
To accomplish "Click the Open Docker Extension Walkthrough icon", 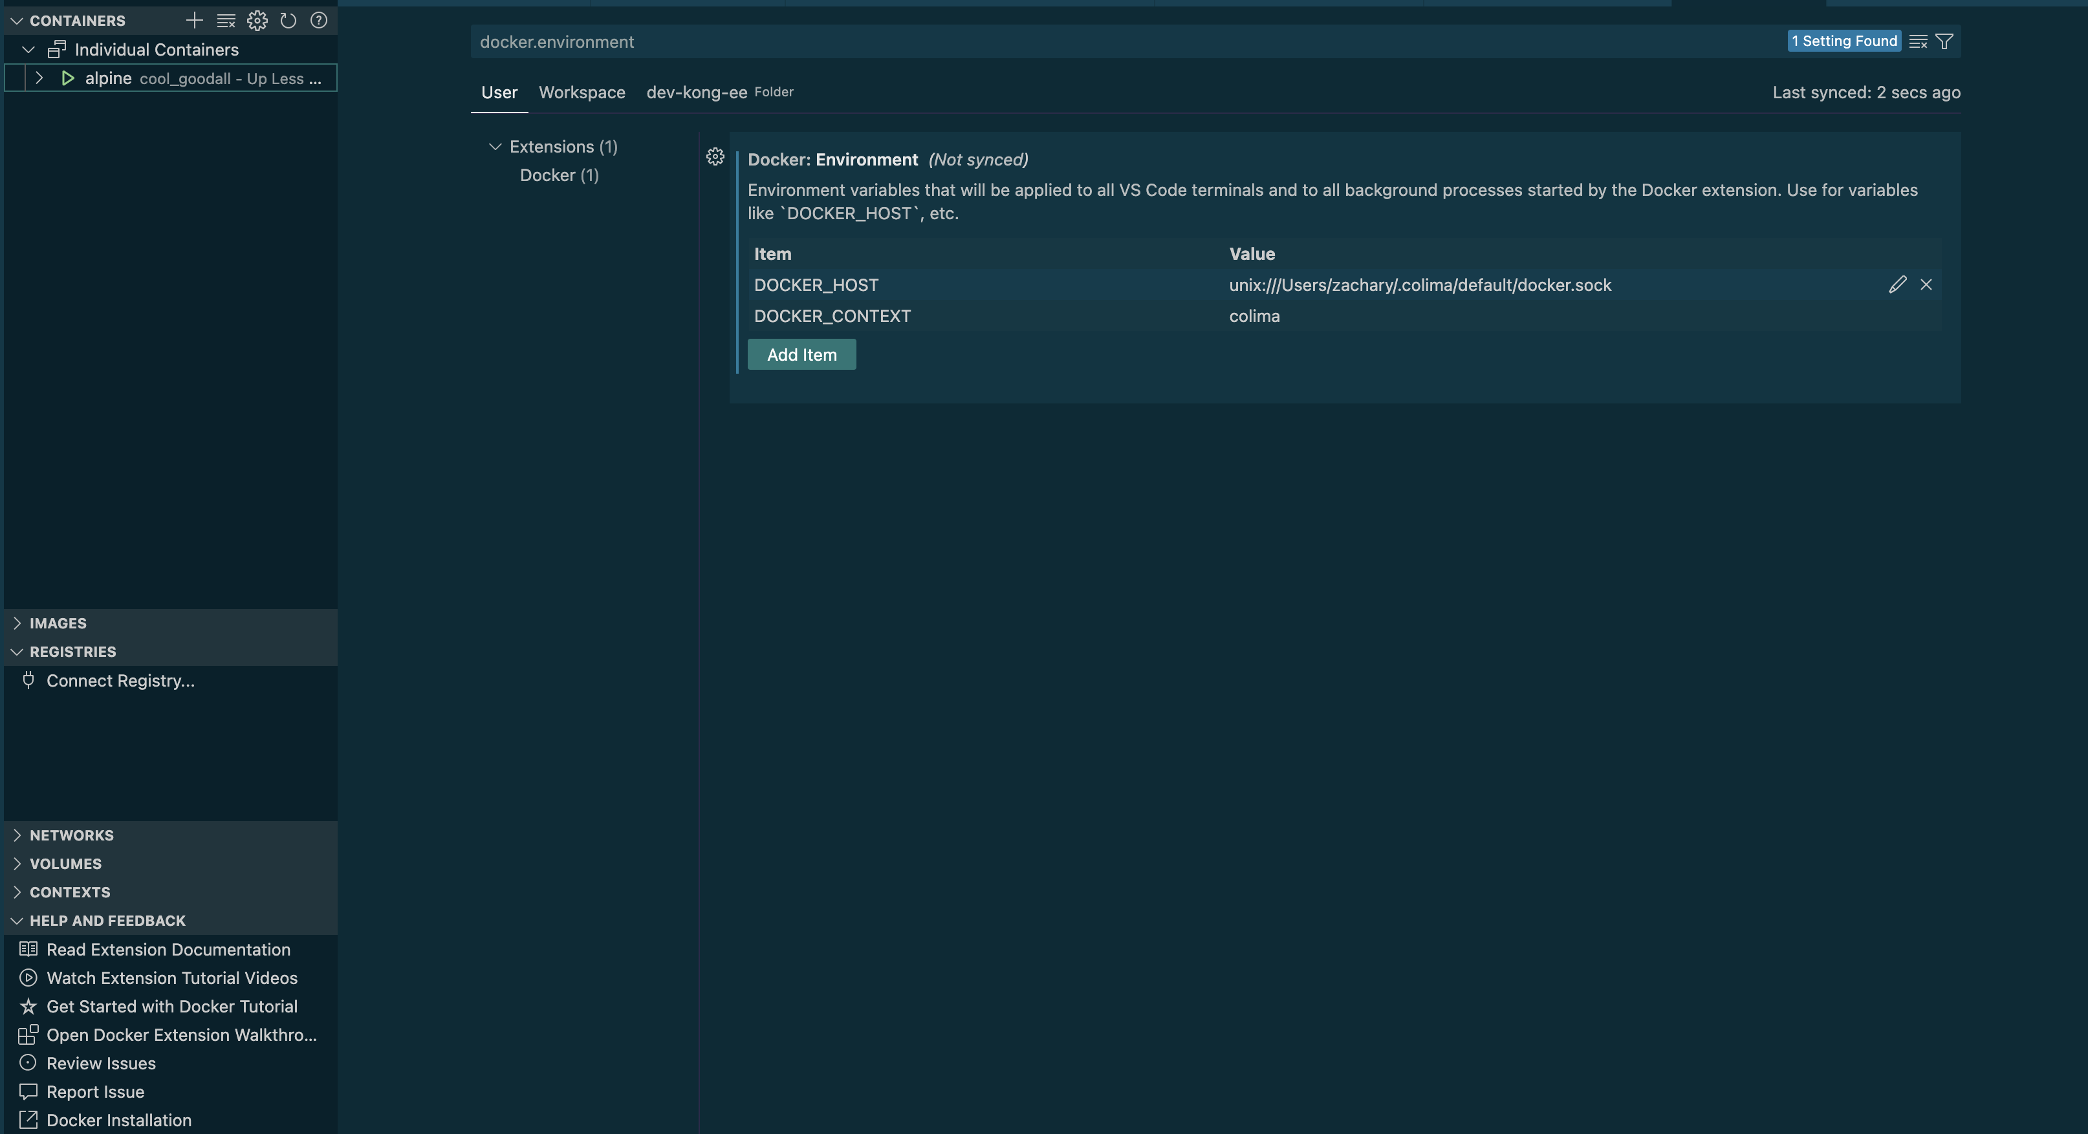I will 28,1034.
